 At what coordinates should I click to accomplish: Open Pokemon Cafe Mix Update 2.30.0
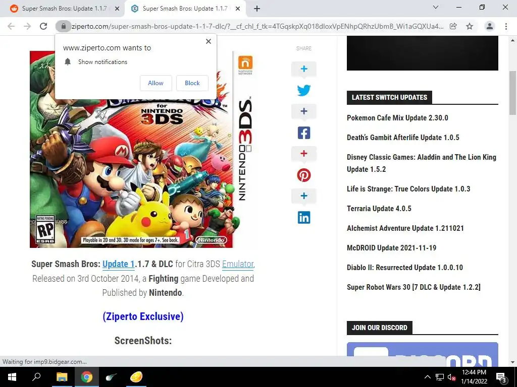pyautogui.click(x=397, y=118)
